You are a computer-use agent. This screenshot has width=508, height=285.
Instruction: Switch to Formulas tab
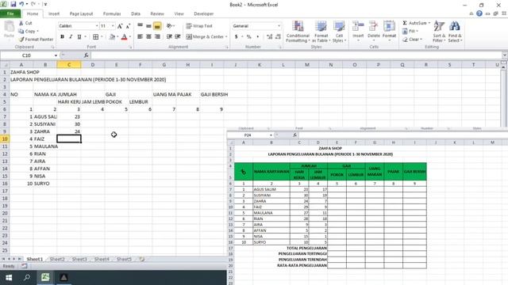click(x=112, y=13)
